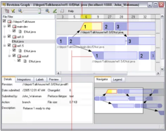Viewport: 166px width, 131px height.
Task: Click the rel1.5 folder icon
Action: [x=14, y=46]
